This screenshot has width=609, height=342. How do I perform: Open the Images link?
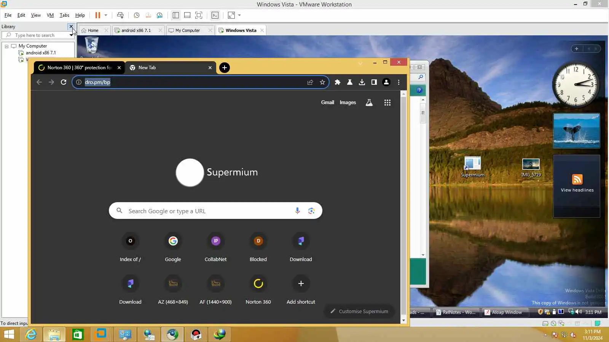348,103
